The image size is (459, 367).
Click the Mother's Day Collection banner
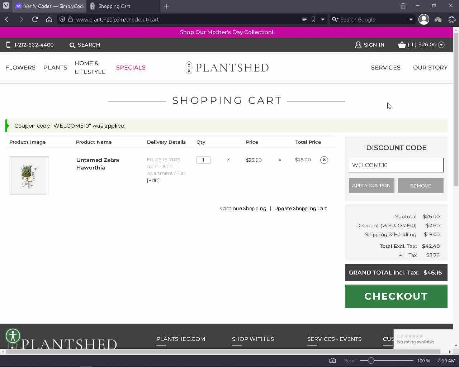(227, 32)
